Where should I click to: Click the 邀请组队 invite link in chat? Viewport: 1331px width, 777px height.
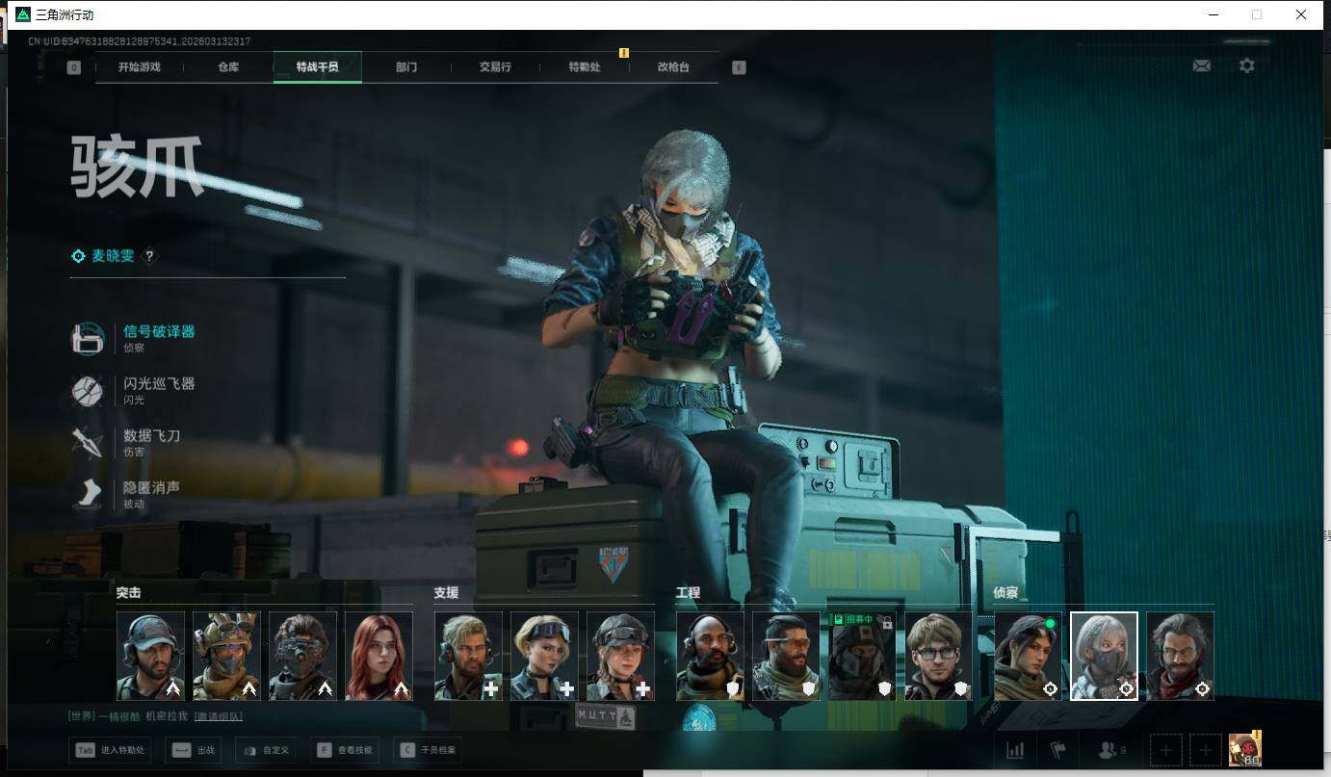218,716
